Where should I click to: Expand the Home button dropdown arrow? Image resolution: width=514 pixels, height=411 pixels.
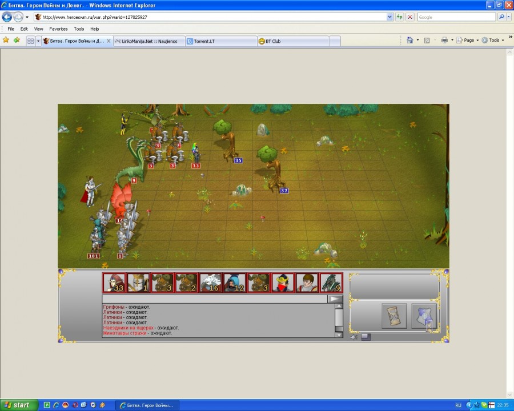pyautogui.click(x=417, y=41)
